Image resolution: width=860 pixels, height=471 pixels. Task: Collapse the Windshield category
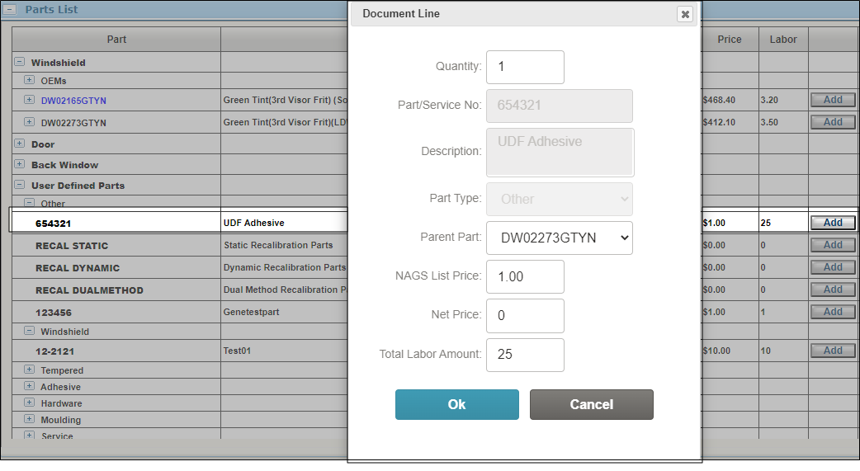click(x=19, y=62)
